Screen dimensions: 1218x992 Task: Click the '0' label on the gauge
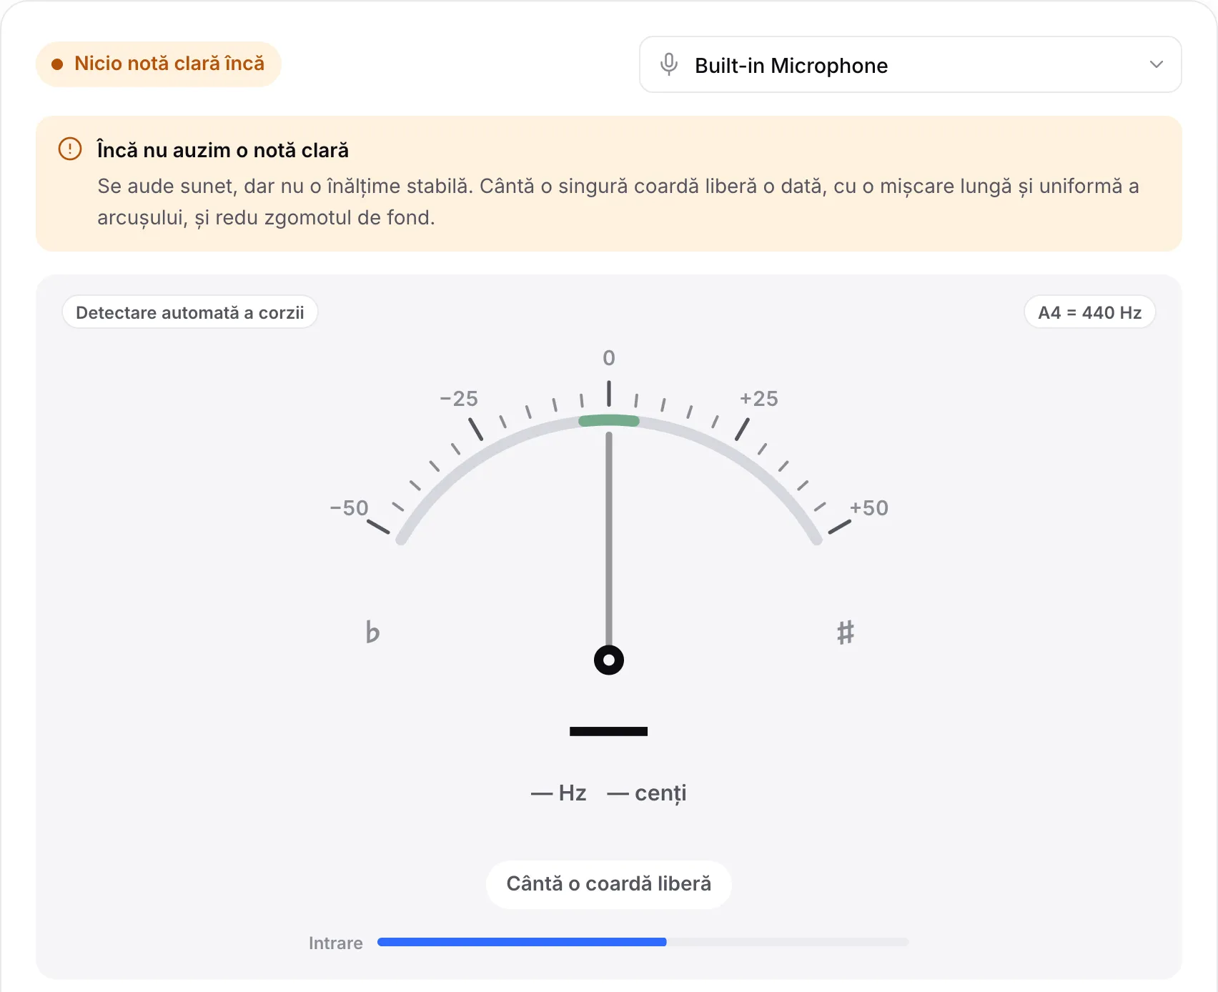pos(609,357)
